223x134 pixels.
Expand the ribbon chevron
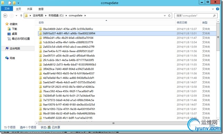coord(213,9)
